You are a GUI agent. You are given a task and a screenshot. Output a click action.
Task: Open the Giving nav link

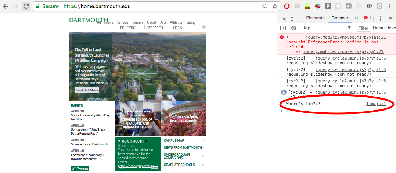[191, 22]
